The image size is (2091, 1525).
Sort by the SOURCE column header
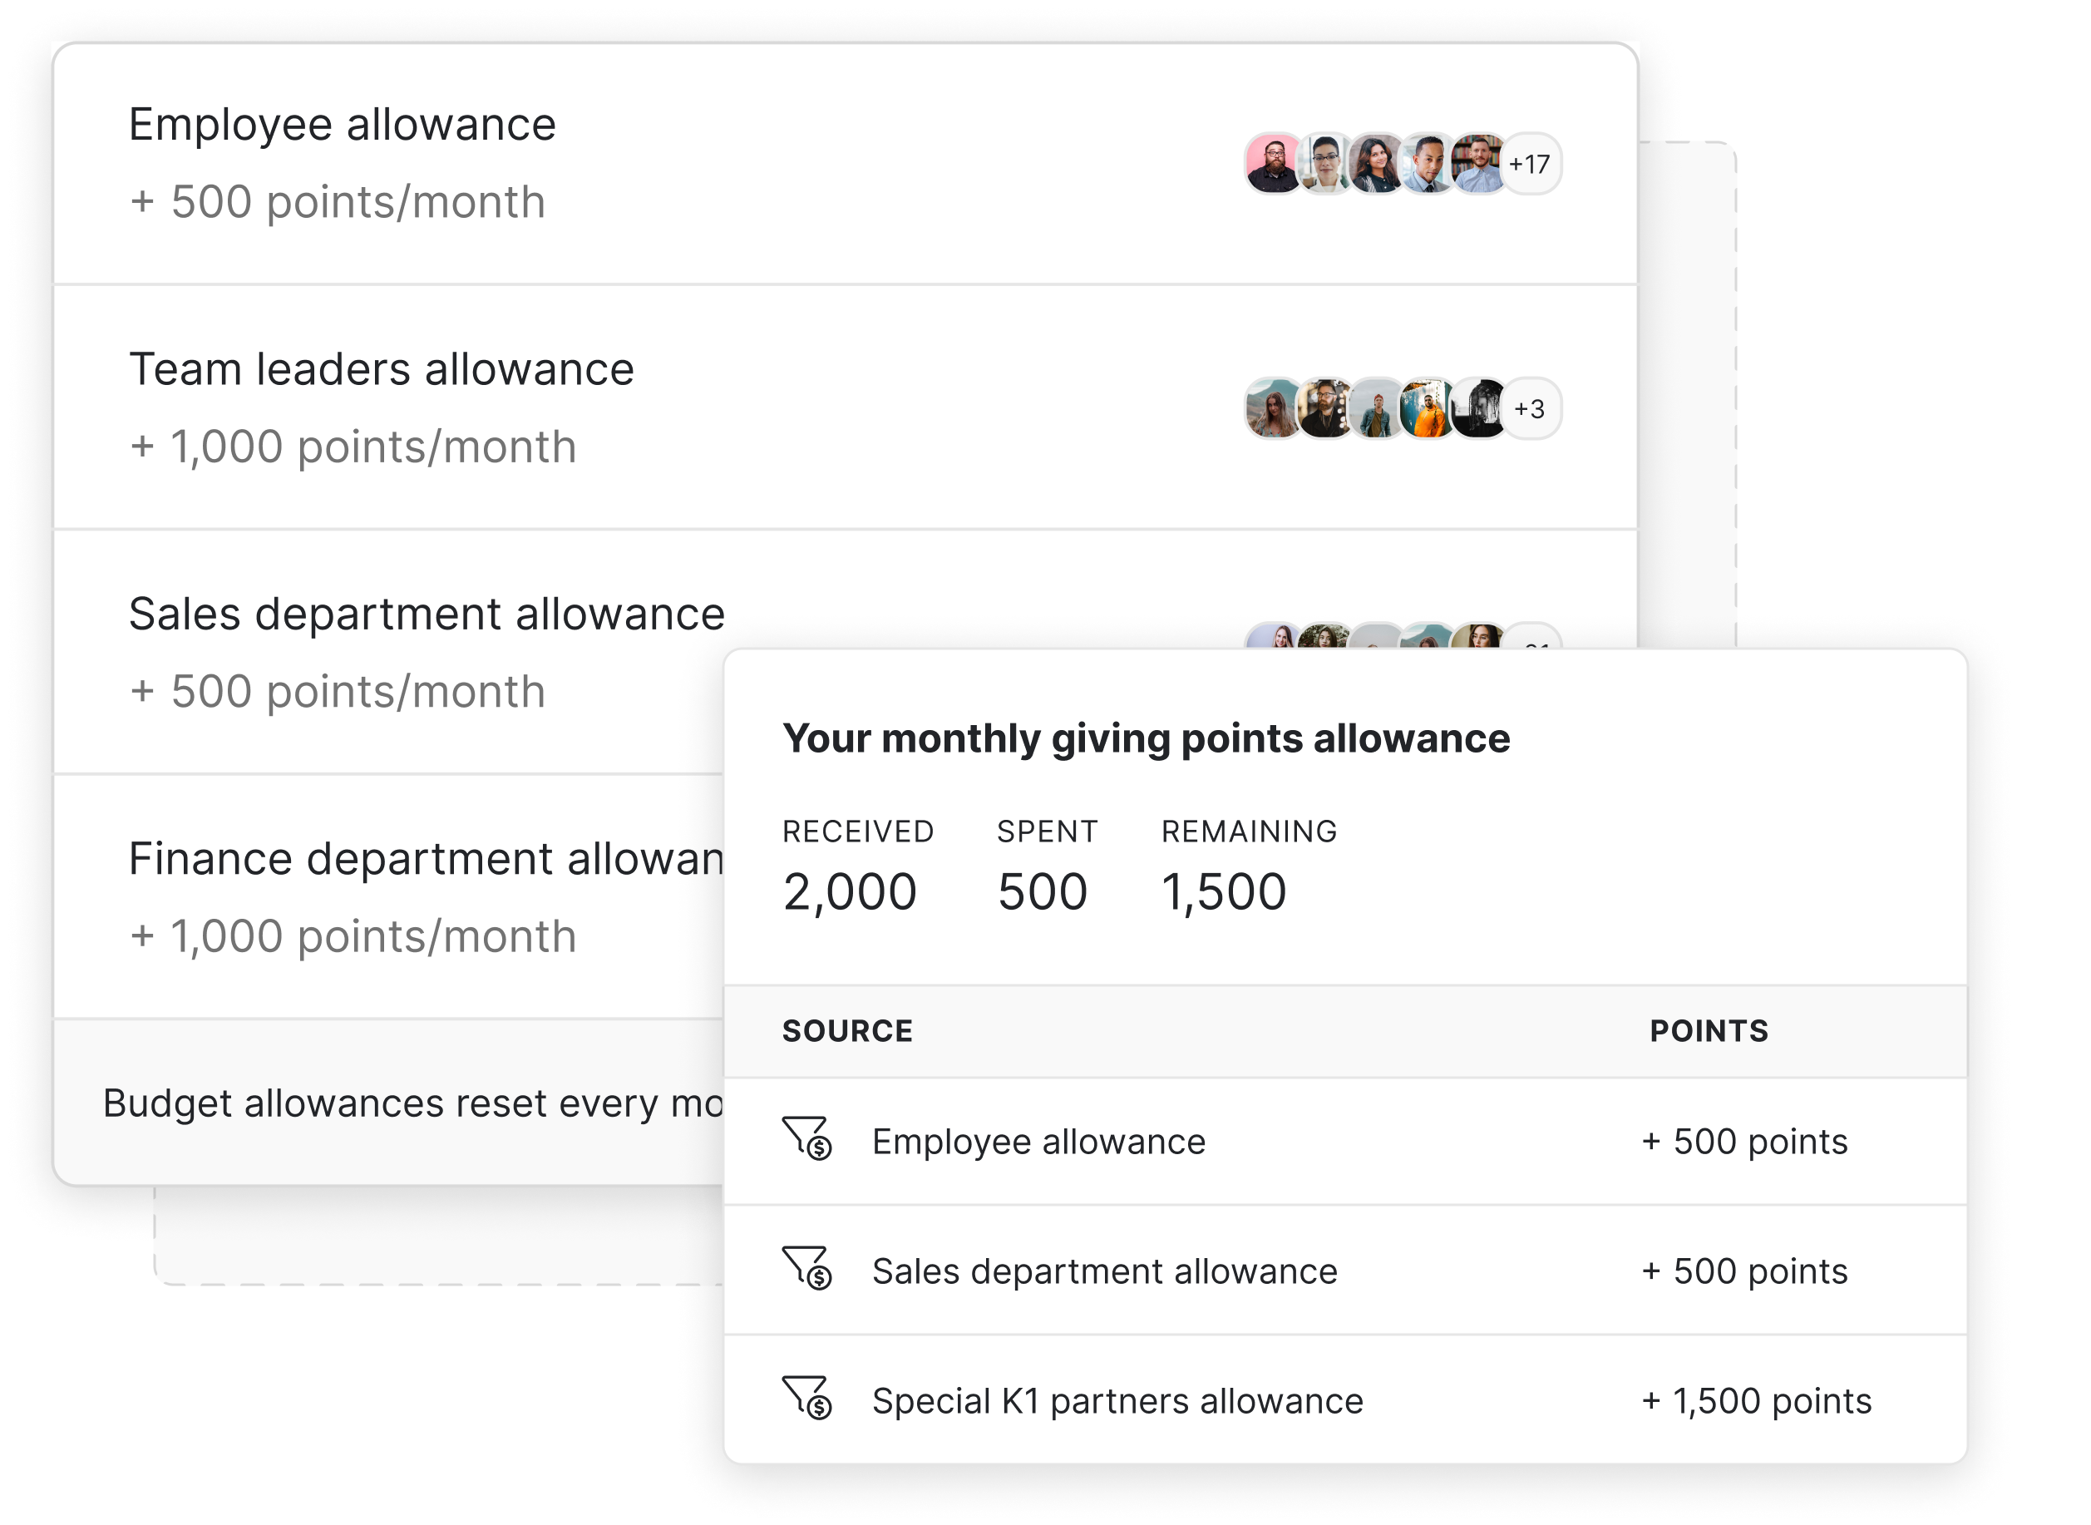(x=847, y=1030)
